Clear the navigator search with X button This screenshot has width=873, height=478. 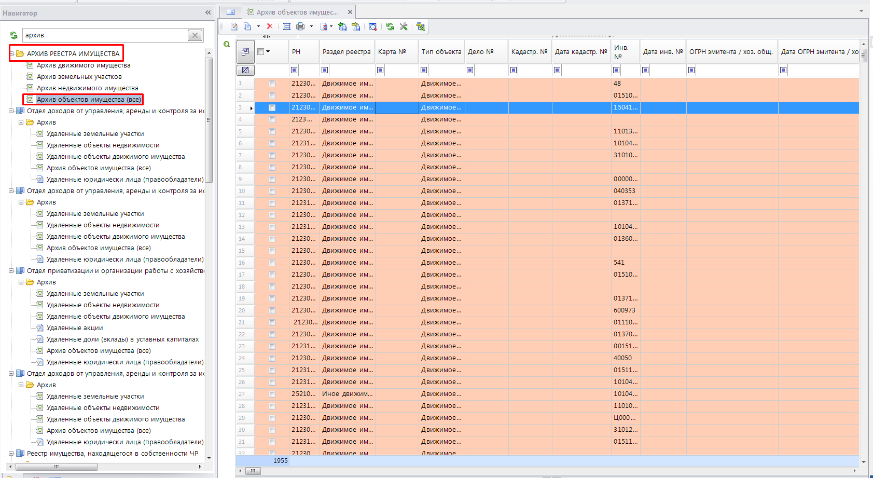(x=195, y=35)
